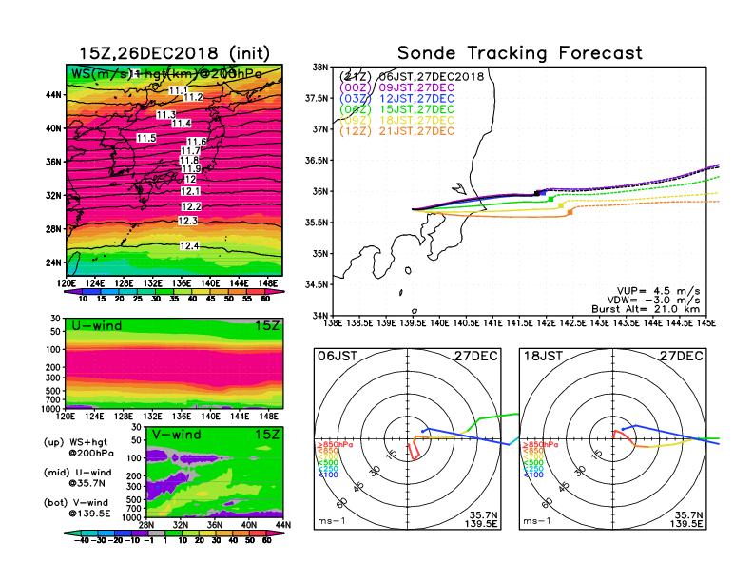Click the "141.5E" longitude tick on track map
The width and height of the screenshot is (753, 582).
(x=520, y=323)
